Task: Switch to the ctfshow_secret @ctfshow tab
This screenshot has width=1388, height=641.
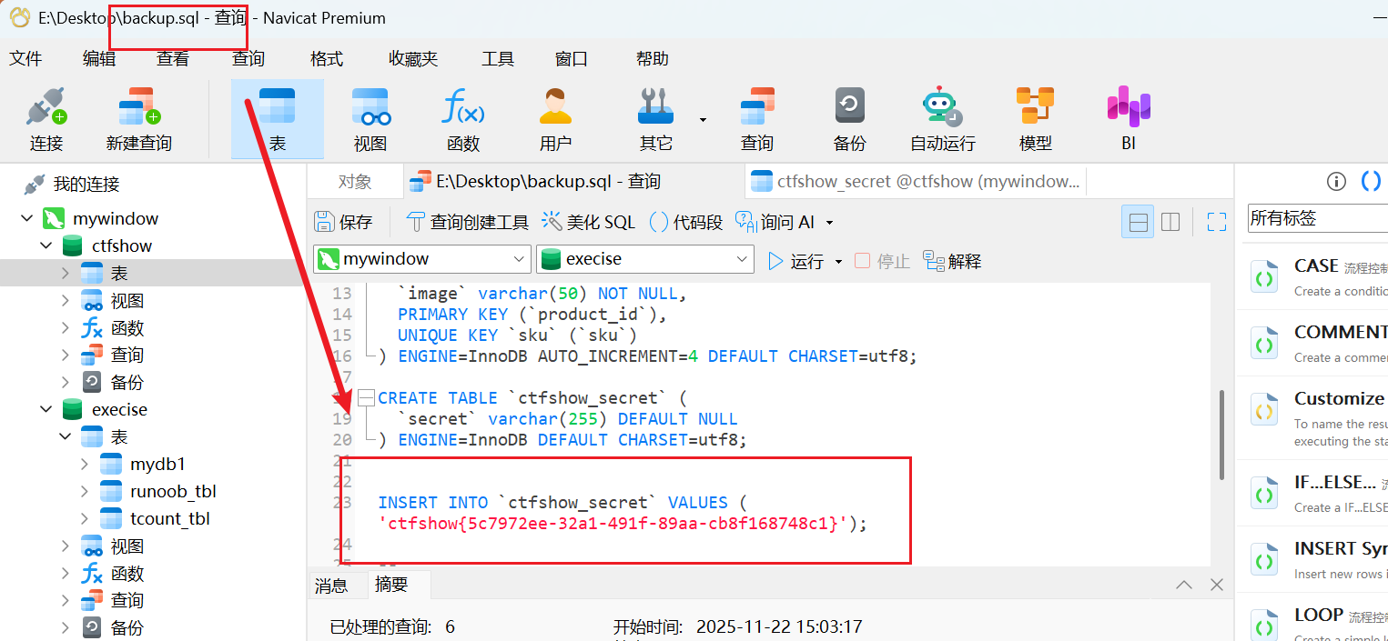Action: point(915,182)
